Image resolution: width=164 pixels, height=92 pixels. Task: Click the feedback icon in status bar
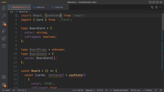click(156, 90)
